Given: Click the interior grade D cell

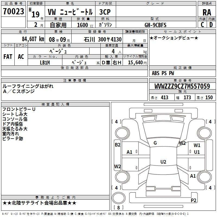Looking at the screenshot, I should [211, 24].
